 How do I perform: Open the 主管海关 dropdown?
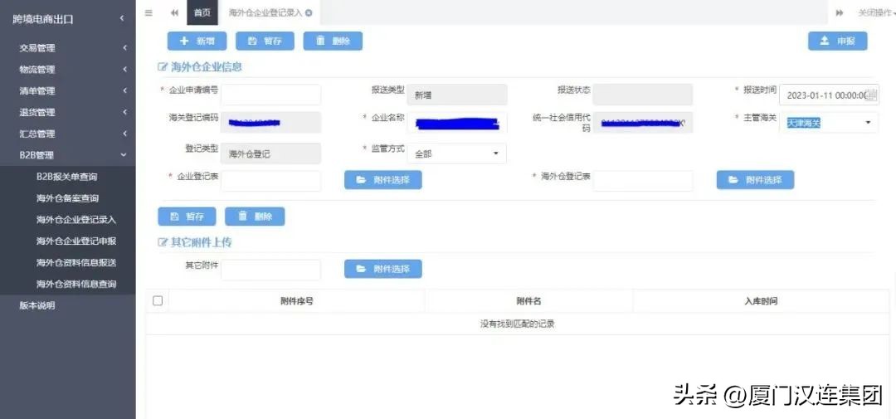coord(829,122)
